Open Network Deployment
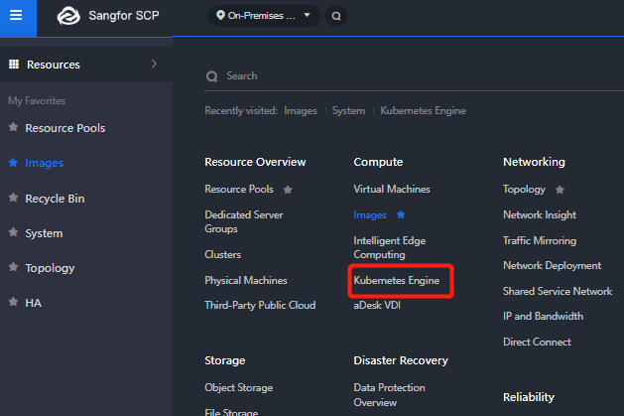Image resolution: width=624 pixels, height=416 pixels. pyautogui.click(x=552, y=265)
